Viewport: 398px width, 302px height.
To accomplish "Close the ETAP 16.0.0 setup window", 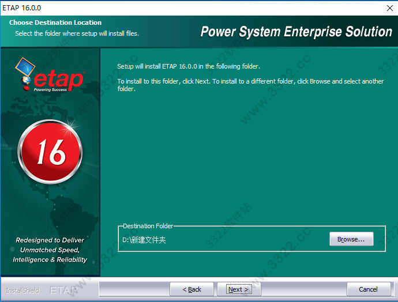I will coord(390,8).
